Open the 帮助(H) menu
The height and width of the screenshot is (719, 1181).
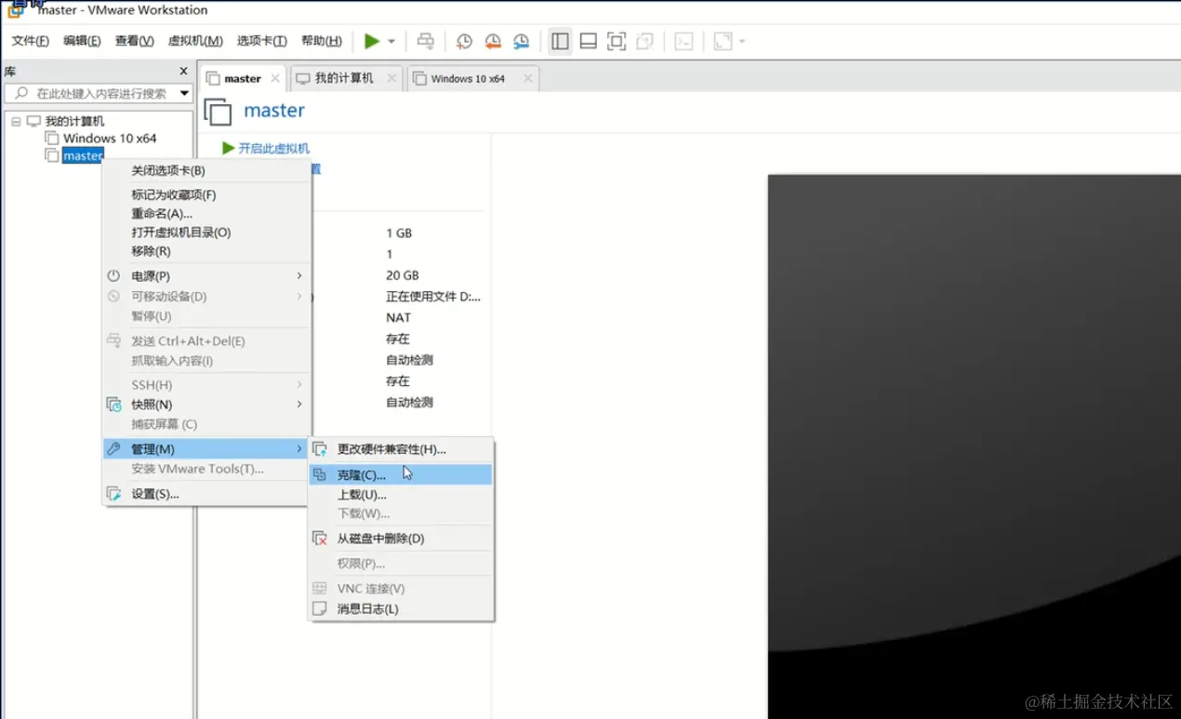(x=322, y=41)
